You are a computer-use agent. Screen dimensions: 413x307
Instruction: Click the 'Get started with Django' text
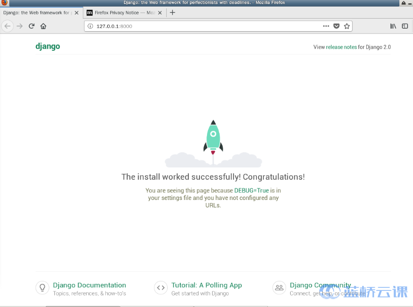(x=200, y=293)
